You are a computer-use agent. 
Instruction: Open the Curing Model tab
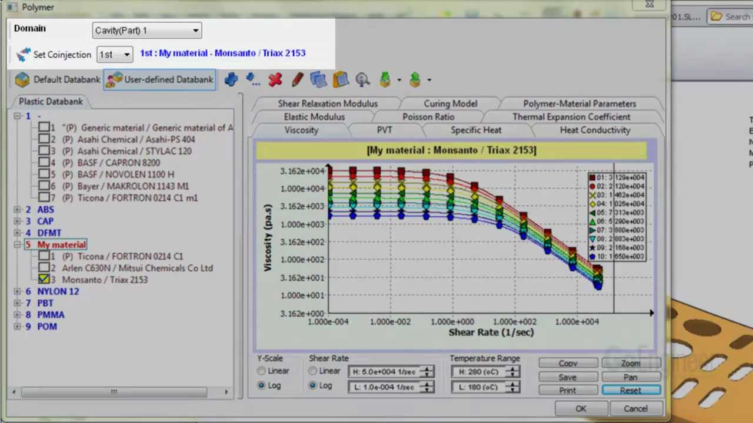pos(451,103)
